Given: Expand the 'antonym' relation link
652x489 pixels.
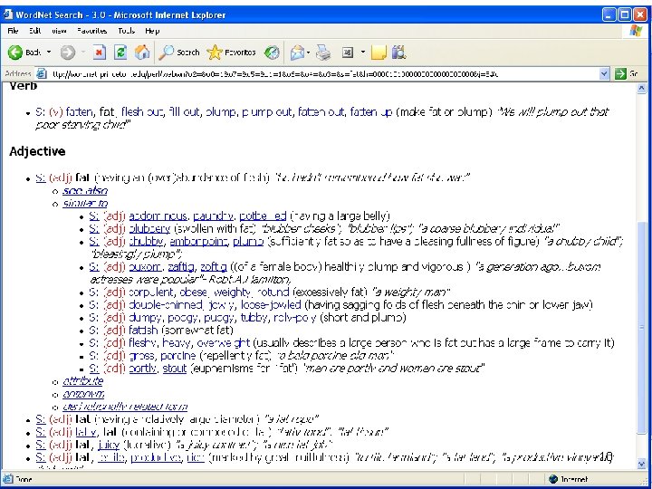Looking at the screenshot, I should click(83, 394).
